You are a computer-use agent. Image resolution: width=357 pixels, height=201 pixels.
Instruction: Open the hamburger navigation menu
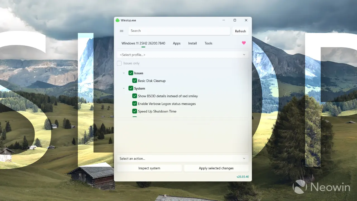(121, 31)
